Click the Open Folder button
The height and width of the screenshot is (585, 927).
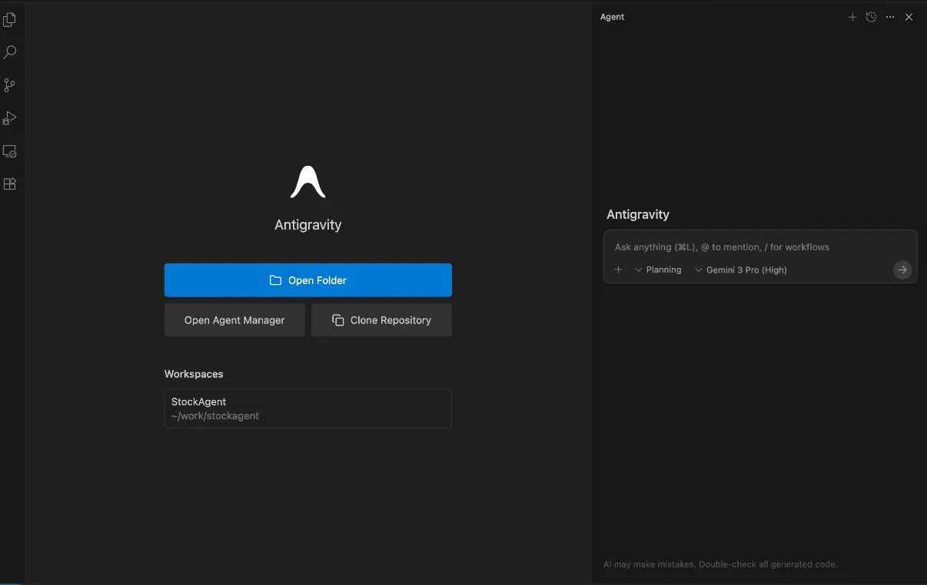(x=307, y=280)
